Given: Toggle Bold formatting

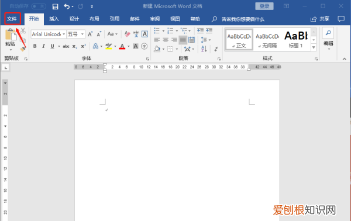Looking at the screenshot, I should (x=35, y=46).
